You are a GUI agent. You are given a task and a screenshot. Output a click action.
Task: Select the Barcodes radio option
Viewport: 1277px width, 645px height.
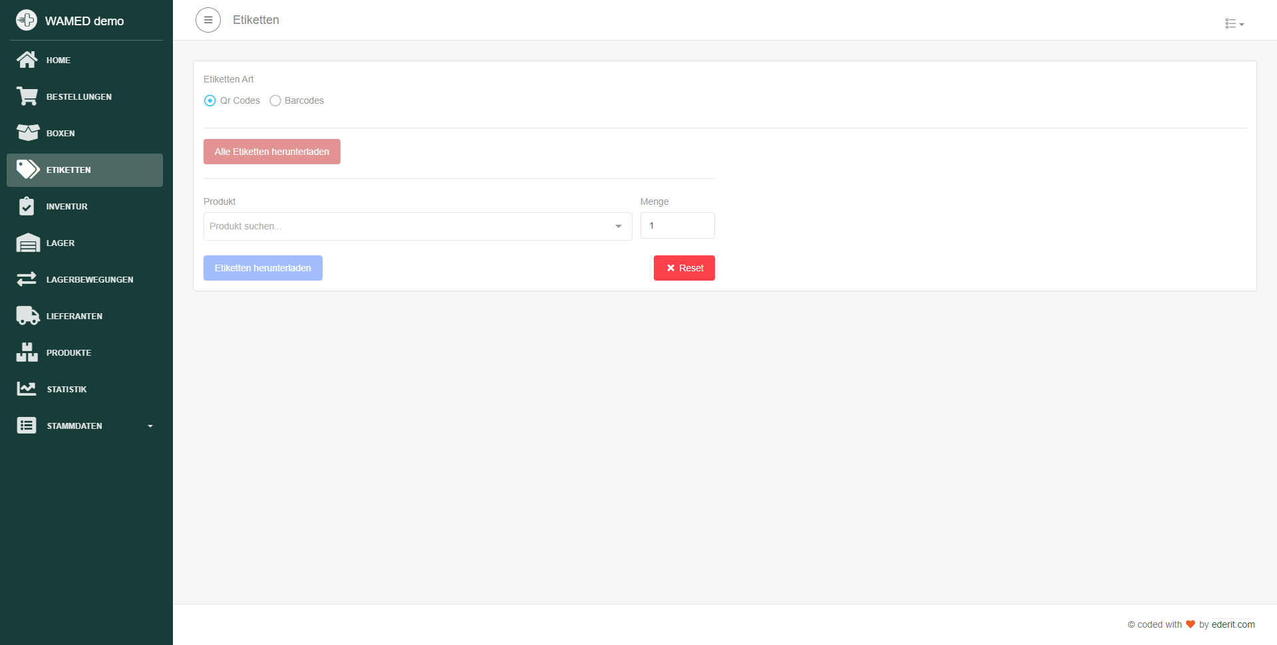point(275,100)
